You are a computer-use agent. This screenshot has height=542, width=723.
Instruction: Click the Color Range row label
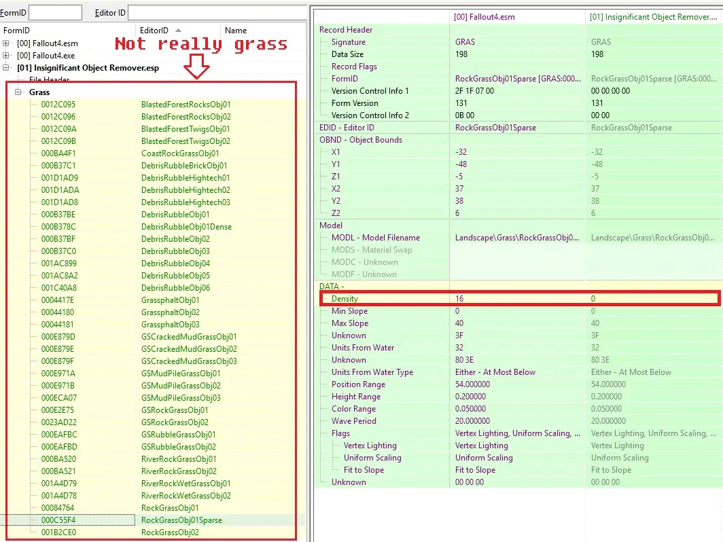(353, 409)
